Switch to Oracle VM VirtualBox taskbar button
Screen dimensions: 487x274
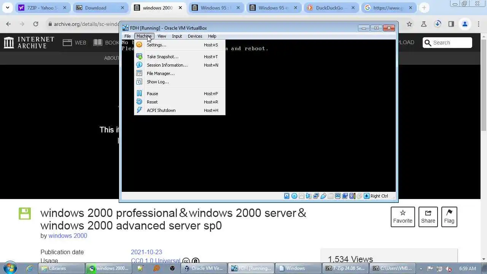(x=204, y=268)
